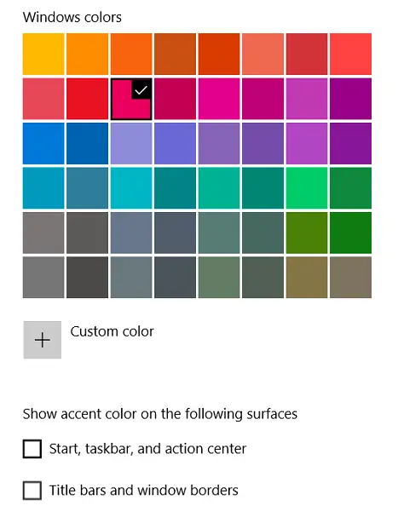Select the hot pink magenta swatch
398x511 pixels.
click(x=219, y=99)
